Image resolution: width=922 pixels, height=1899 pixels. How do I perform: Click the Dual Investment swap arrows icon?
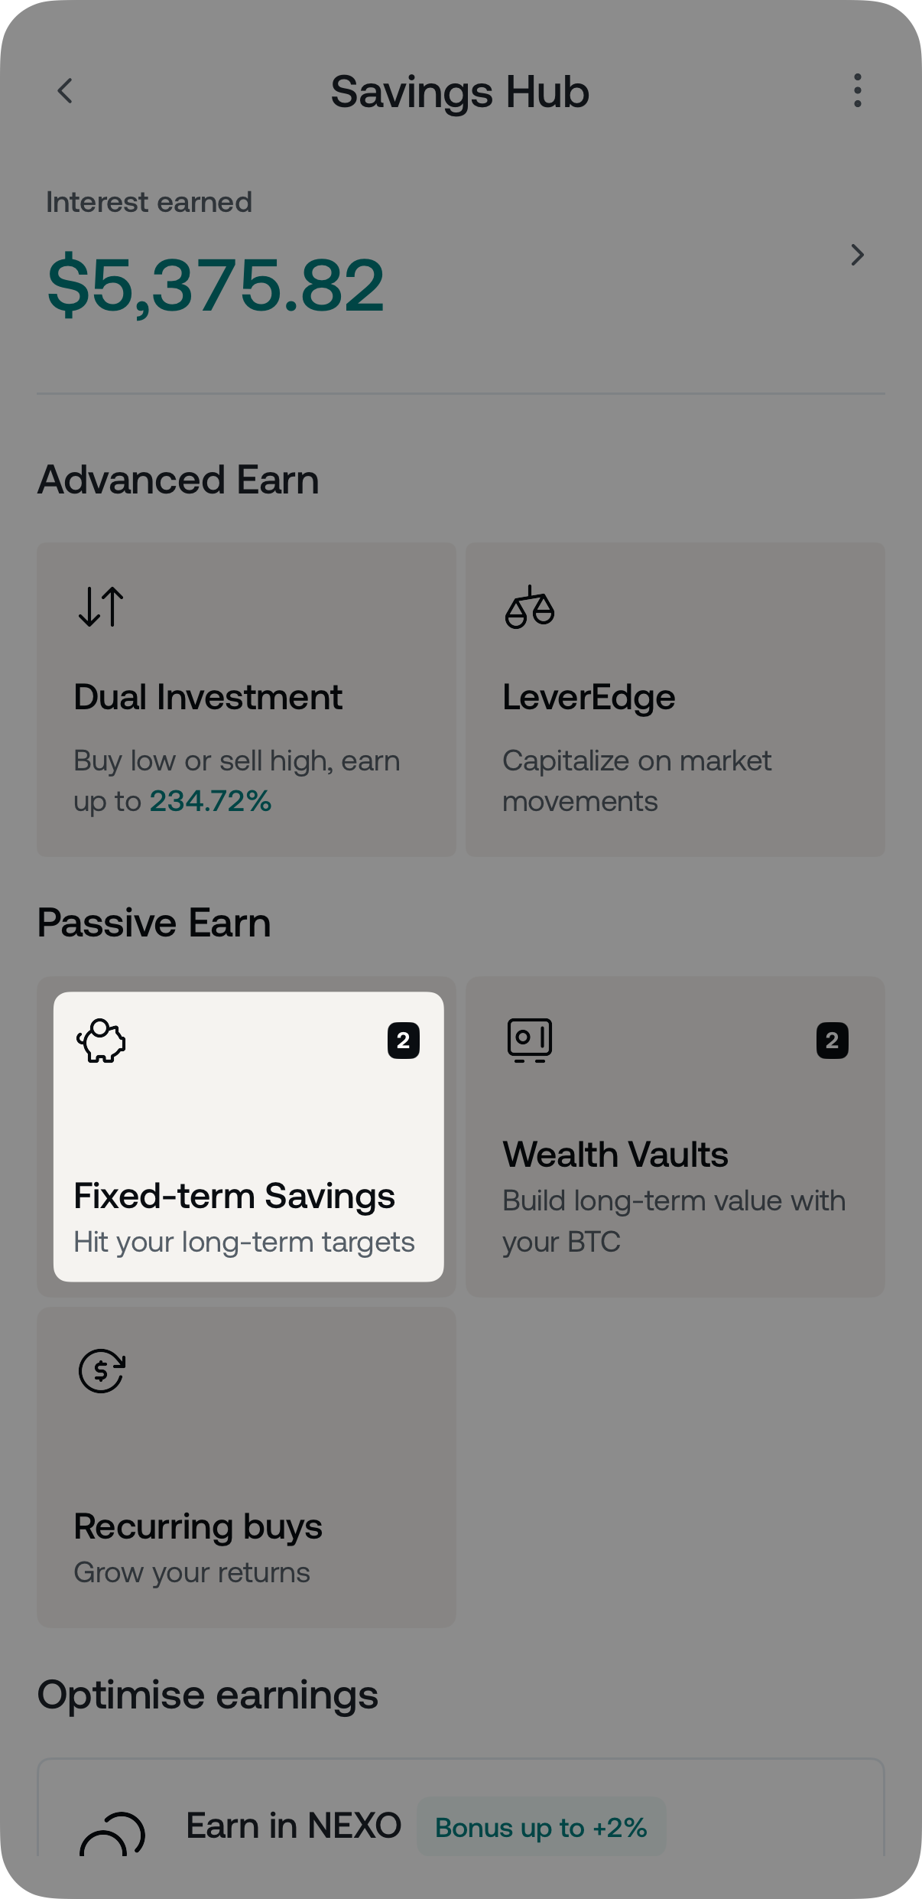pyautogui.click(x=101, y=607)
